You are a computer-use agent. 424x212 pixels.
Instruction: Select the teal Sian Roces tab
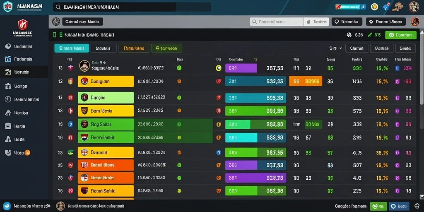[x=71, y=48]
